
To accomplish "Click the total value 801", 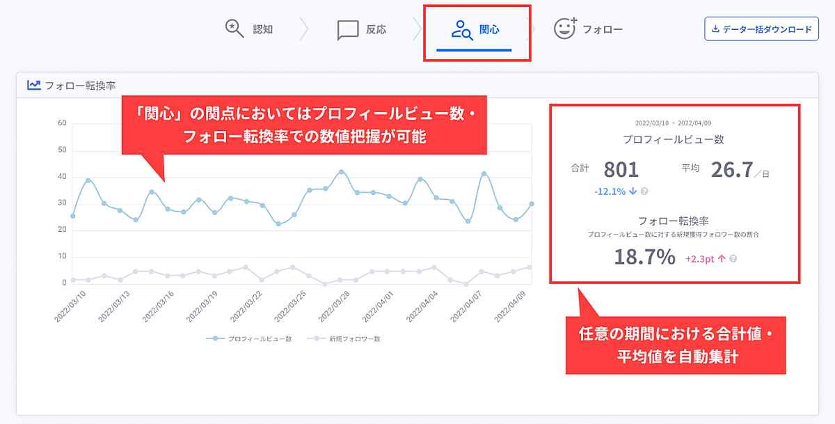I will [621, 169].
